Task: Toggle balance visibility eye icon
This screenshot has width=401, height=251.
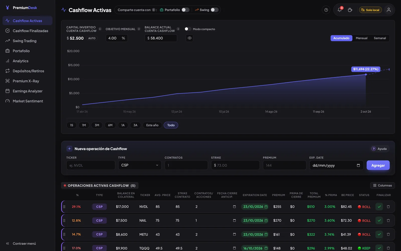Action: [189, 38]
